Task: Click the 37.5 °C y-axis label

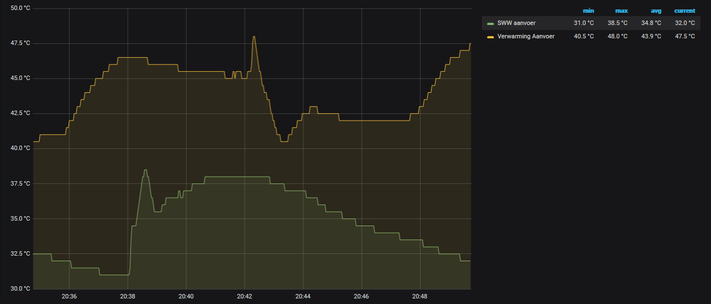Action: [x=20, y=183]
